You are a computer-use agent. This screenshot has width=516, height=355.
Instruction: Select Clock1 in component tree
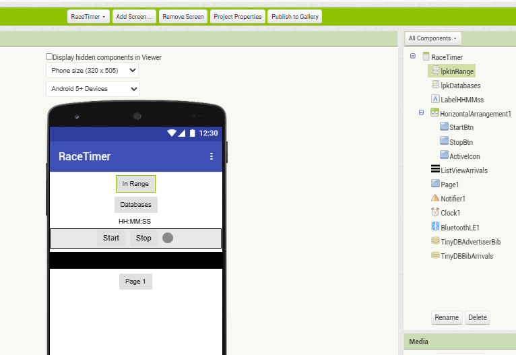(x=450, y=213)
